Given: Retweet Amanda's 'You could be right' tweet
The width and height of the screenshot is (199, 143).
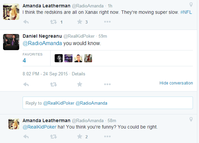Looking at the screenshot, I should tap(53, 137).
